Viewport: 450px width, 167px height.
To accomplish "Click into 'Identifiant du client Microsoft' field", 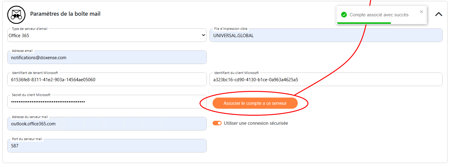I will (326, 80).
